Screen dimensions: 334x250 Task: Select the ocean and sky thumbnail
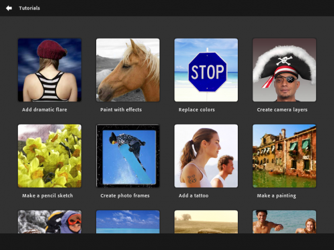point(128,221)
